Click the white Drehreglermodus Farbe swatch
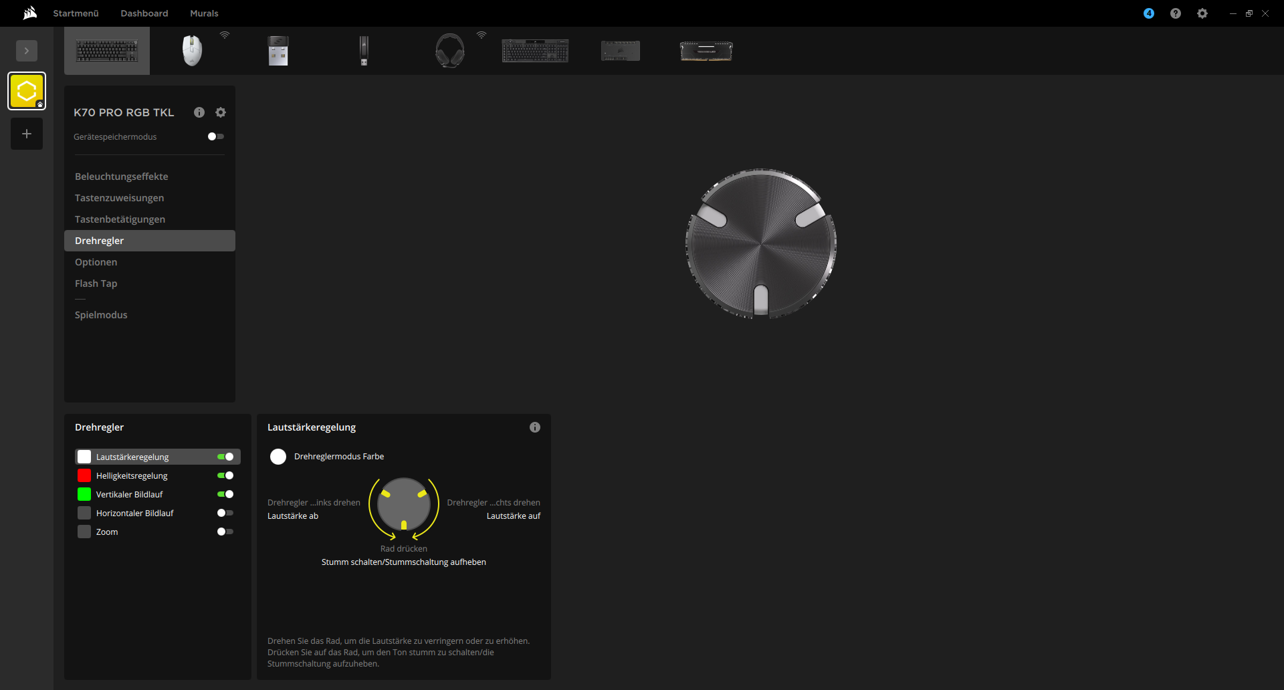 click(278, 457)
